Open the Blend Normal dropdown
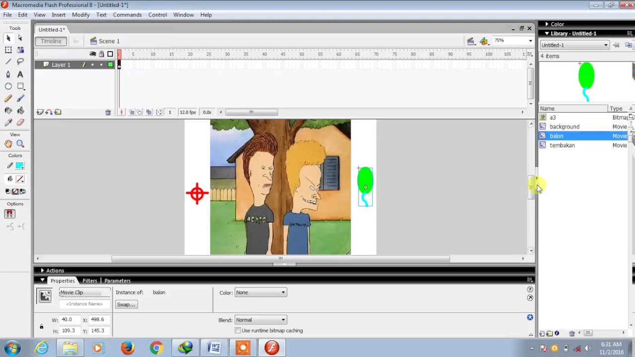 [x=260, y=320]
